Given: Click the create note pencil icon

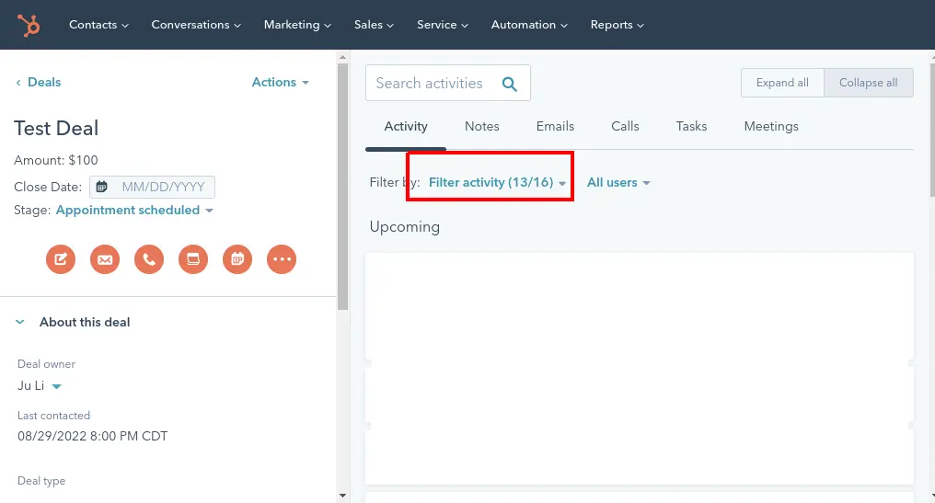Looking at the screenshot, I should tap(61, 259).
